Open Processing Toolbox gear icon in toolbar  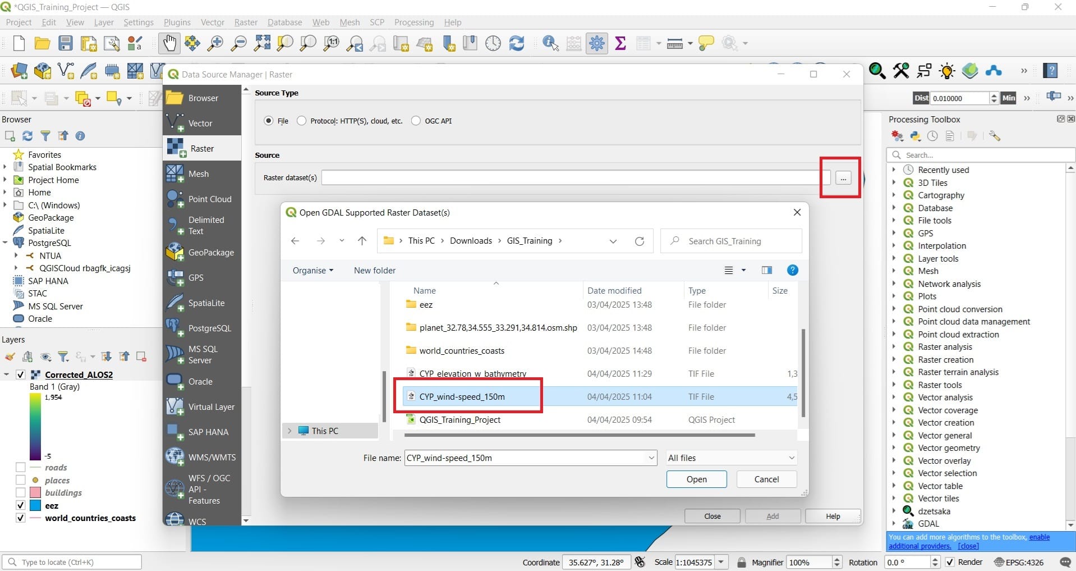597,43
